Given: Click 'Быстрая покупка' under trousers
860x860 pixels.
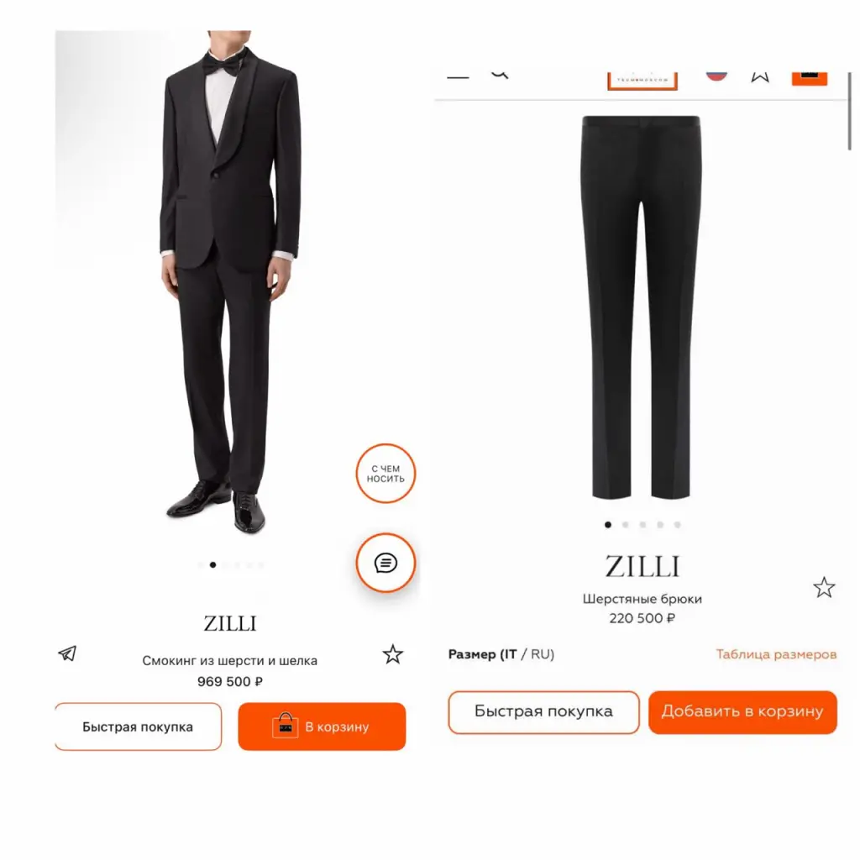Looking at the screenshot, I should (543, 711).
